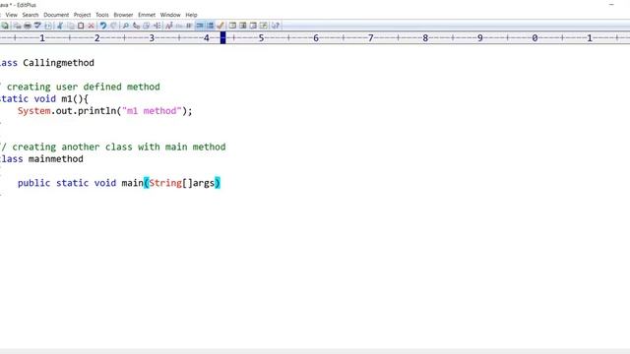Click the comment 'creating user defined method'
630x354 pixels.
pos(83,87)
